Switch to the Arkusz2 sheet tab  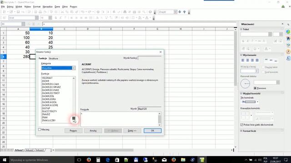[30, 150]
